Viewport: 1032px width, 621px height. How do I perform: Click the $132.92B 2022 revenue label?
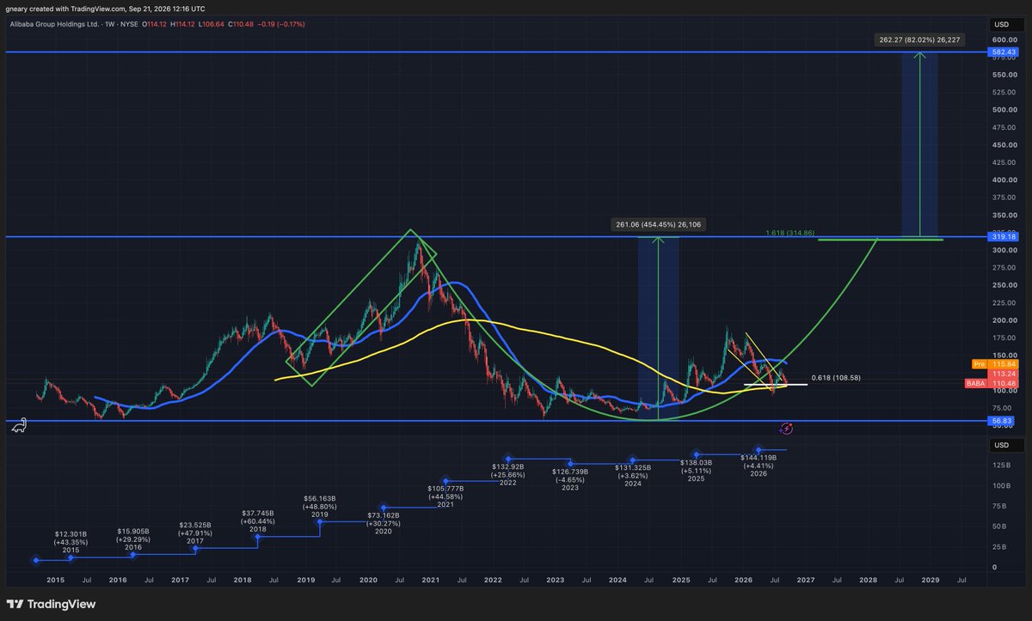point(507,474)
